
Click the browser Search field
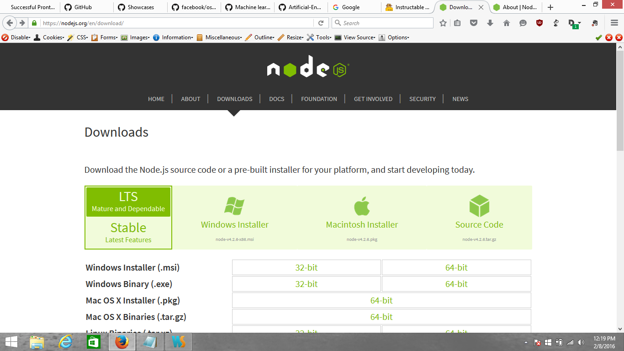tap(382, 23)
